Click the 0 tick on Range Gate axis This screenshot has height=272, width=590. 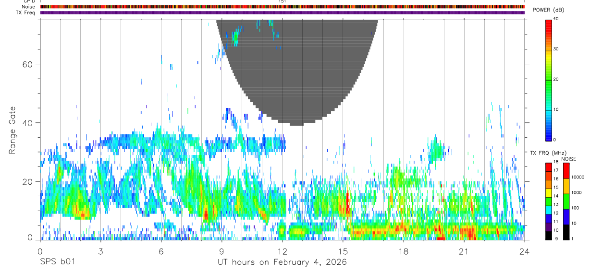[x=31, y=237]
